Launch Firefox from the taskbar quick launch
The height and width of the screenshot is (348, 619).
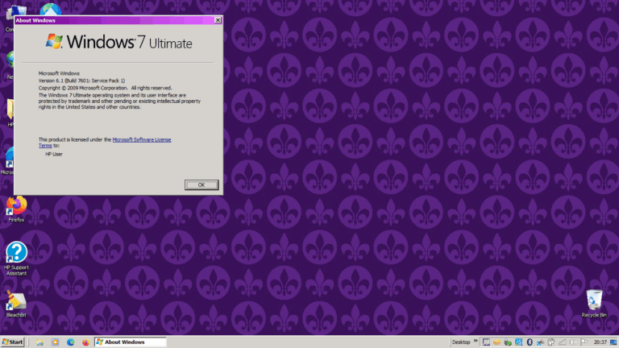(x=85, y=342)
